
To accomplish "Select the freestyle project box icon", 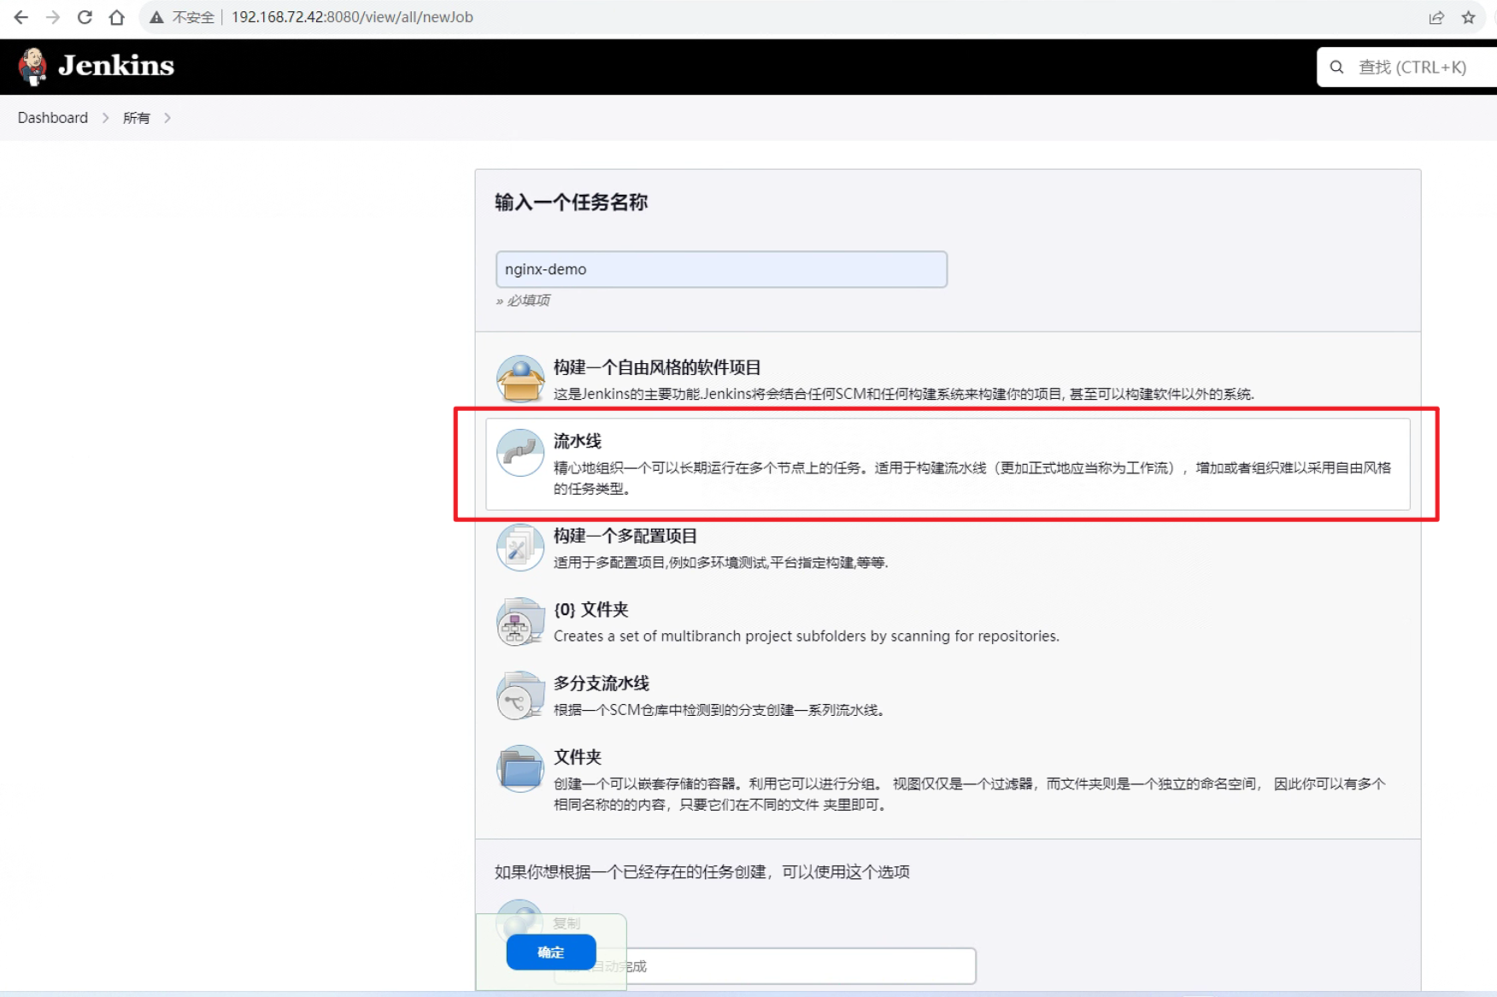I will click(520, 378).
